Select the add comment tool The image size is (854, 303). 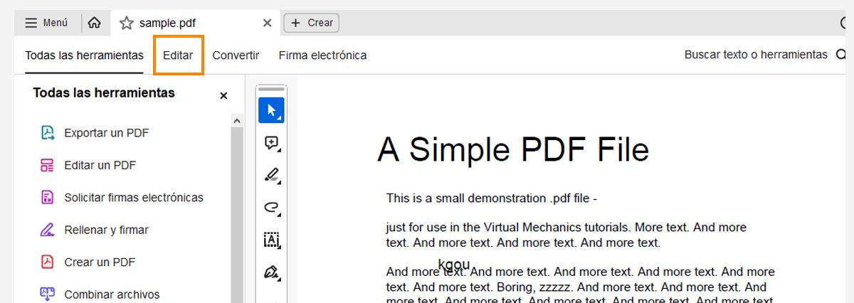271,143
